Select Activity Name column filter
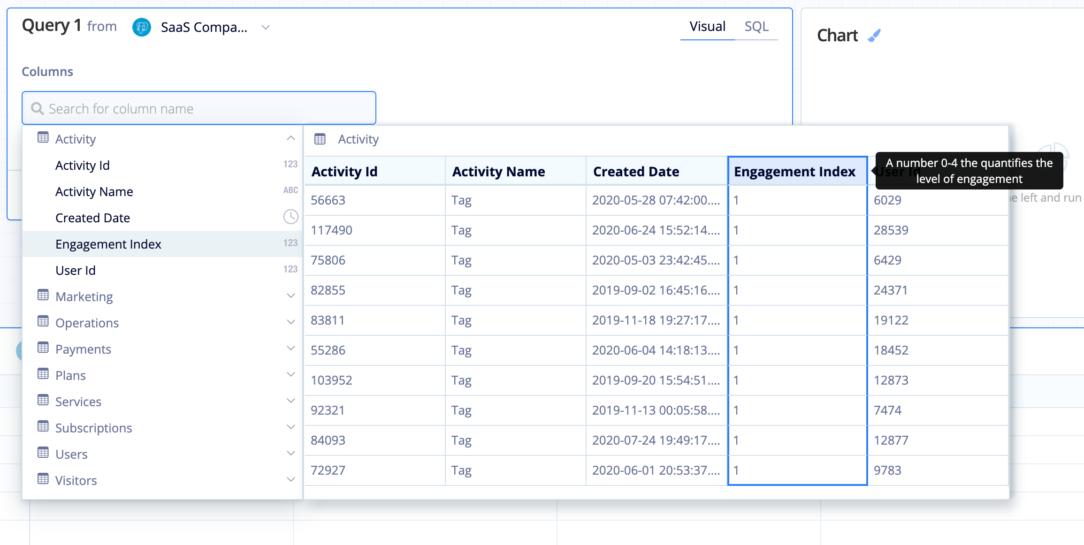Viewport: 1084px width, 545px height. coord(94,191)
